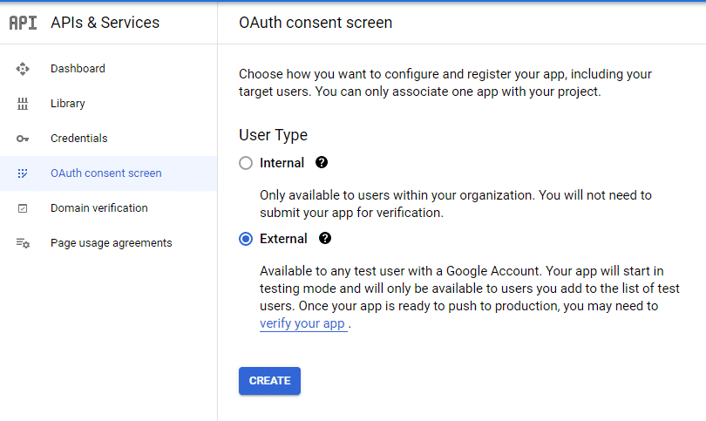Navigate to the Credentials menu item
706x421 pixels.
click(x=79, y=139)
